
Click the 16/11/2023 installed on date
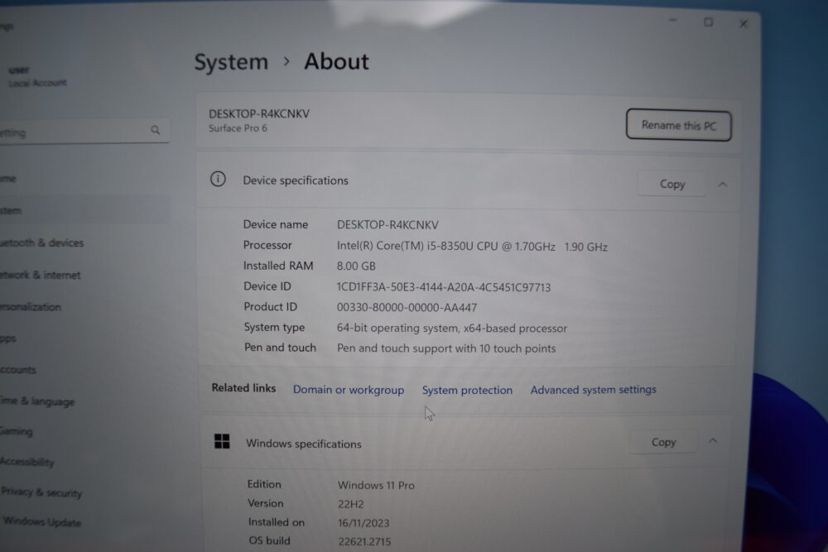[363, 523]
